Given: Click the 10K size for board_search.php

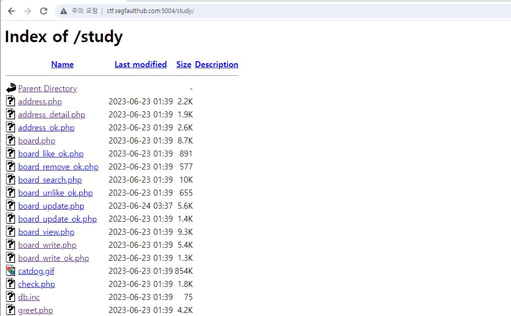Looking at the screenshot, I should click(x=186, y=180).
